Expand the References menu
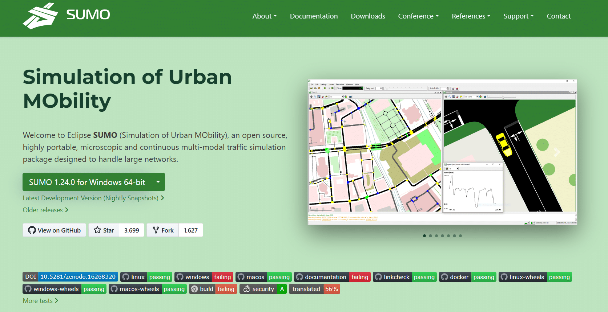Image resolution: width=608 pixels, height=312 pixels. (x=471, y=16)
